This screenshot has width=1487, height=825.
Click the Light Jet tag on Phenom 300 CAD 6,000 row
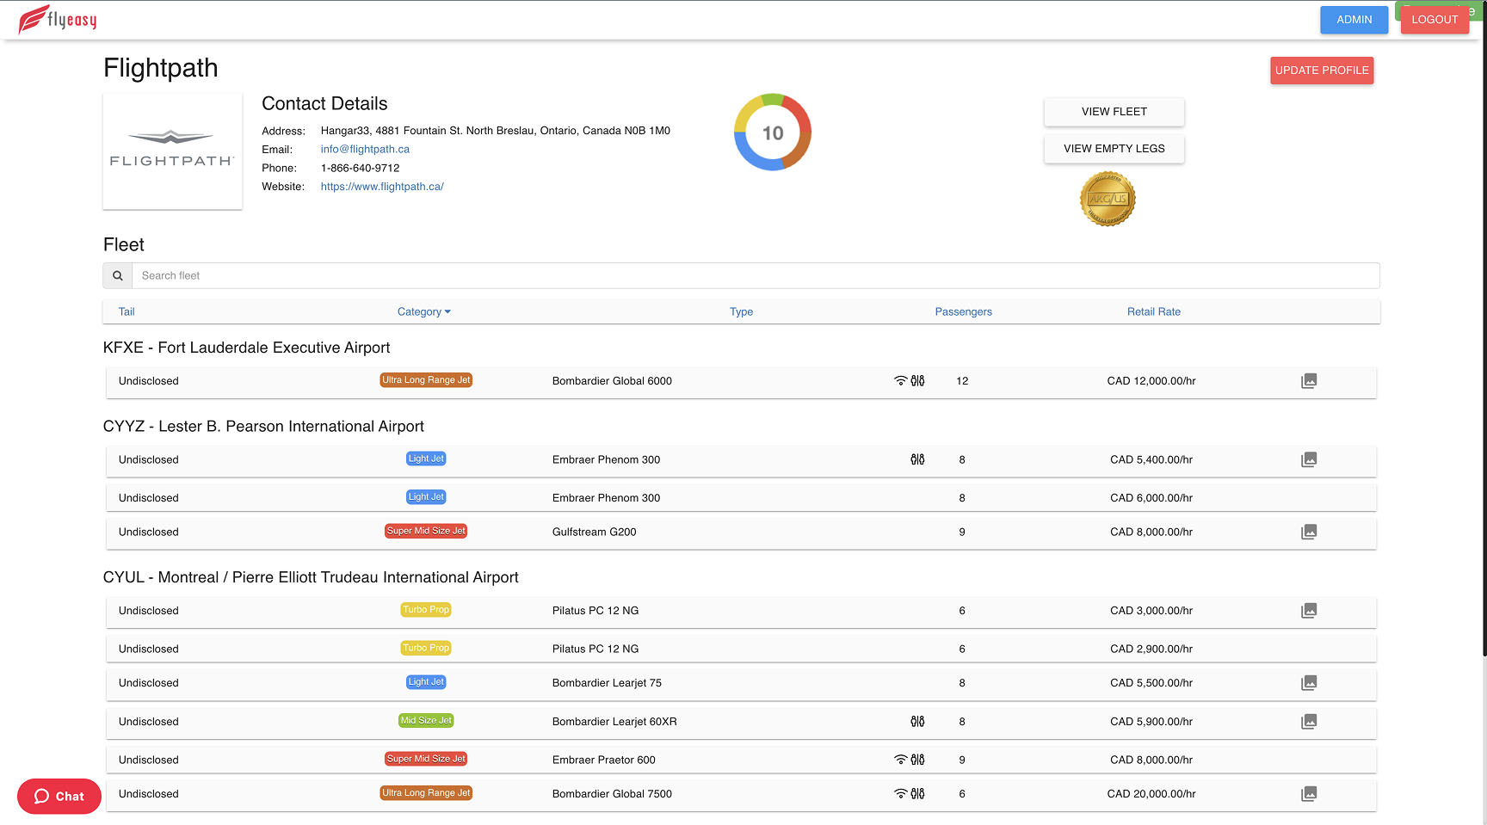coord(426,497)
